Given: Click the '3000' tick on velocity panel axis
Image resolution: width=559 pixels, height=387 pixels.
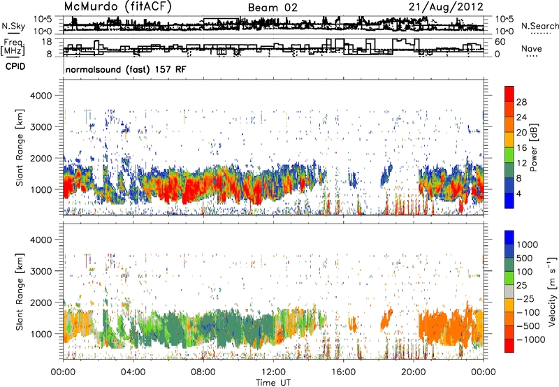Looking at the screenshot, I should 41,271.
